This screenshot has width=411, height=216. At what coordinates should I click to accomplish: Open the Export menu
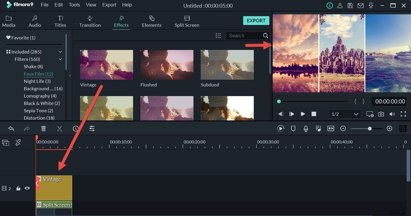[109, 5]
